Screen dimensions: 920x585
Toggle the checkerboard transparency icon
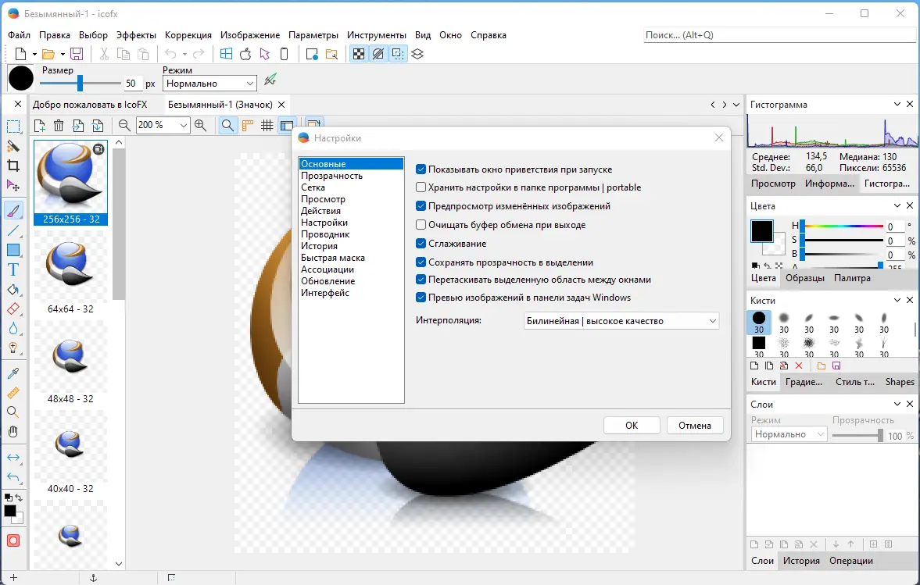coord(359,54)
